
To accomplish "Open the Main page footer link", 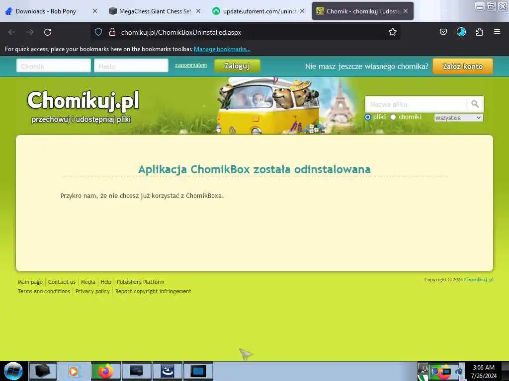I will point(30,282).
